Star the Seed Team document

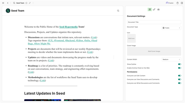tap(26, 3)
